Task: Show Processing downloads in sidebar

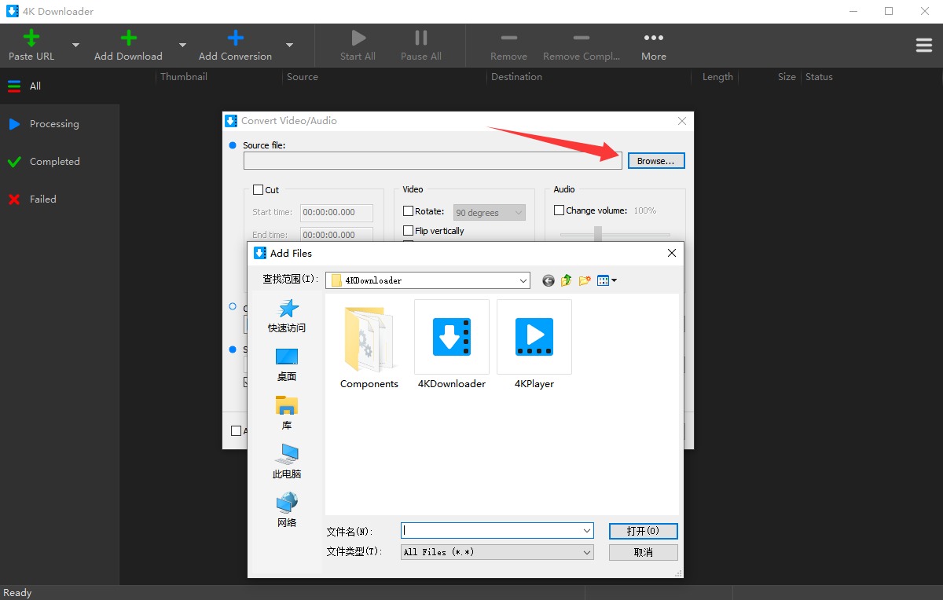Action: (x=59, y=124)
